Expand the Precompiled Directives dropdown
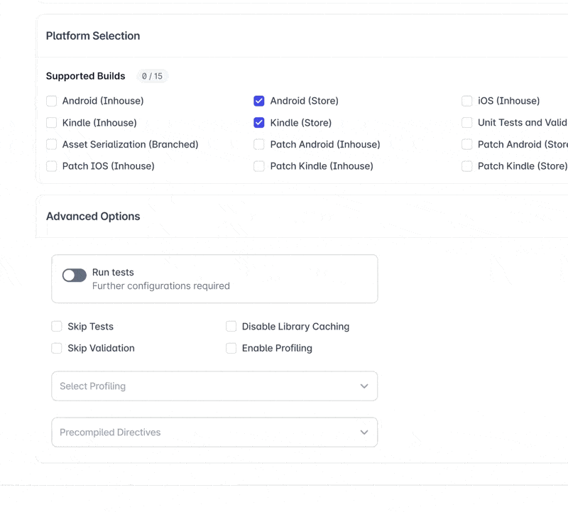 click(214, 432)
